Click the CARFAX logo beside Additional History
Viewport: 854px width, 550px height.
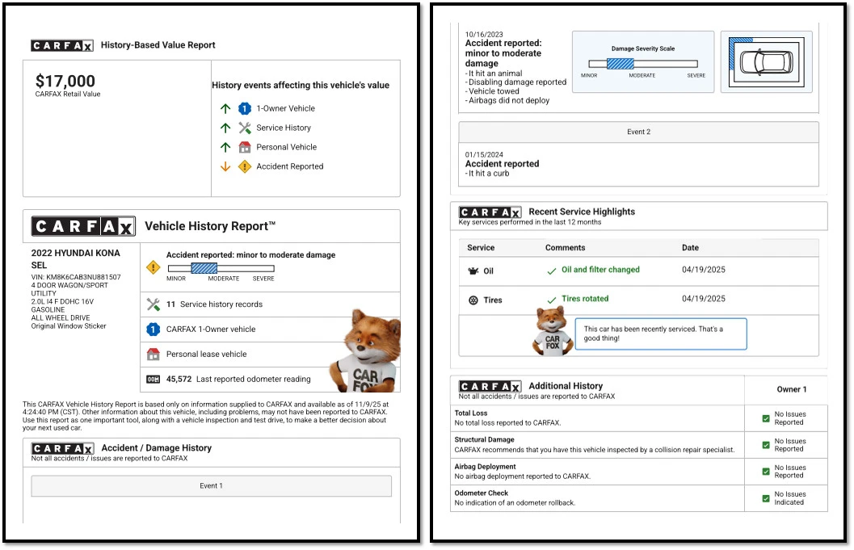point(490,387)
